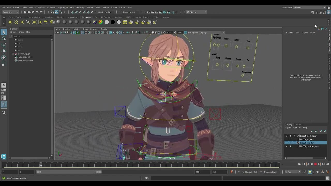Open the menu set dropdown showing Rendering
331x186 pixels.
[10, 12]
